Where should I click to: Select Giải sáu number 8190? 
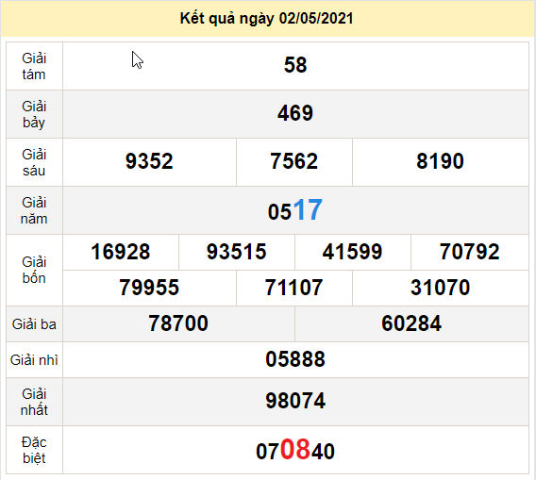pyautogui.click(x=441, y=161)
